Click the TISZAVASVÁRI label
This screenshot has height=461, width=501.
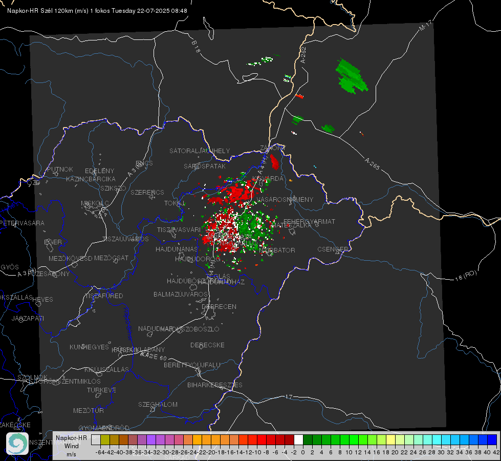point(179,229)
